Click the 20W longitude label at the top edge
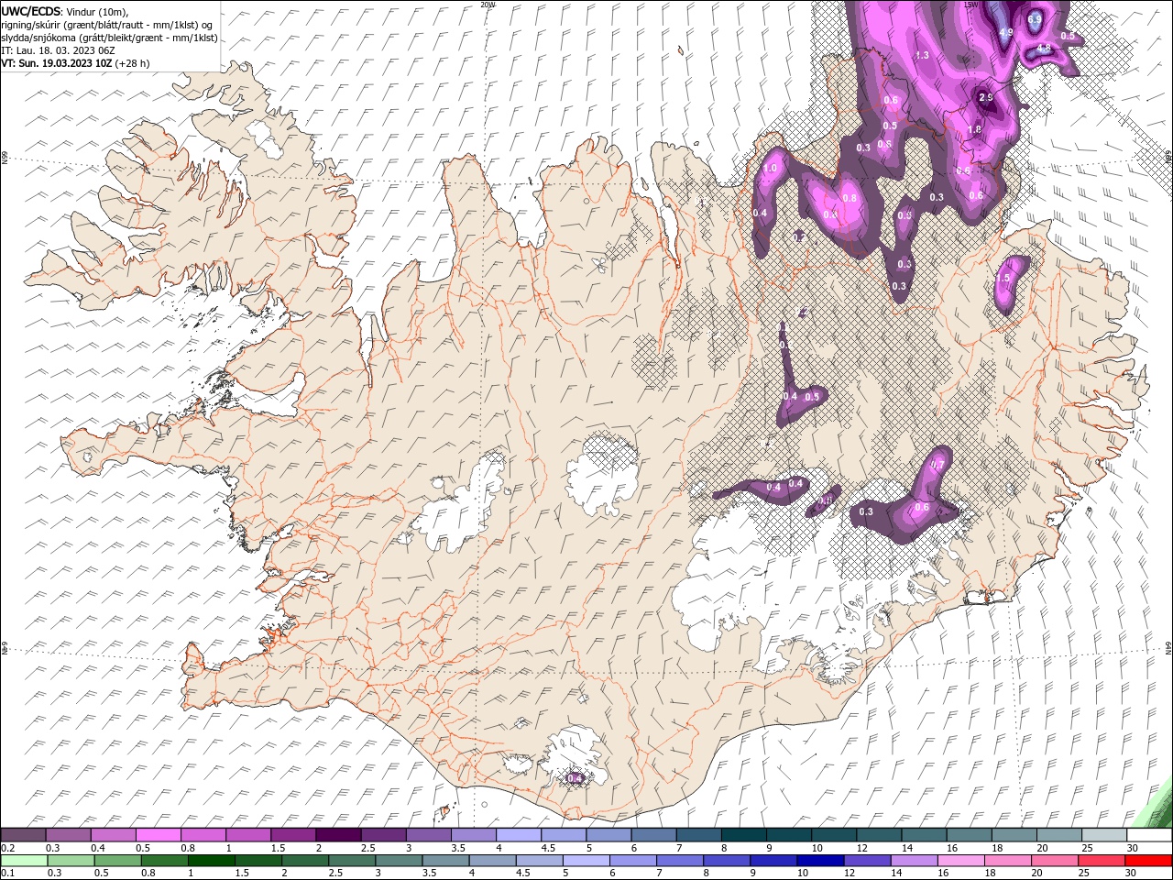 point(488,5)
